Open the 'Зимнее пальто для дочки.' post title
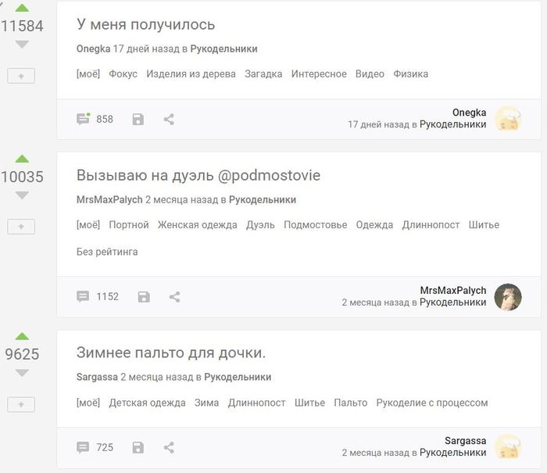 [171, 353]
